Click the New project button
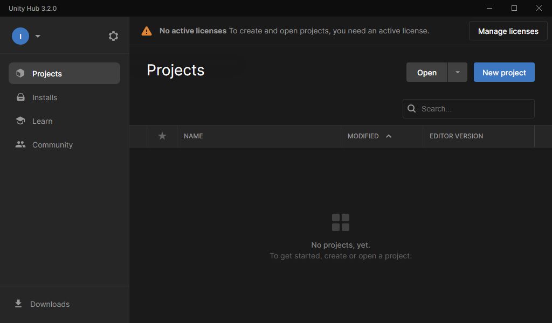The width and height of the screenshot is (552, 323). point(504,72)
